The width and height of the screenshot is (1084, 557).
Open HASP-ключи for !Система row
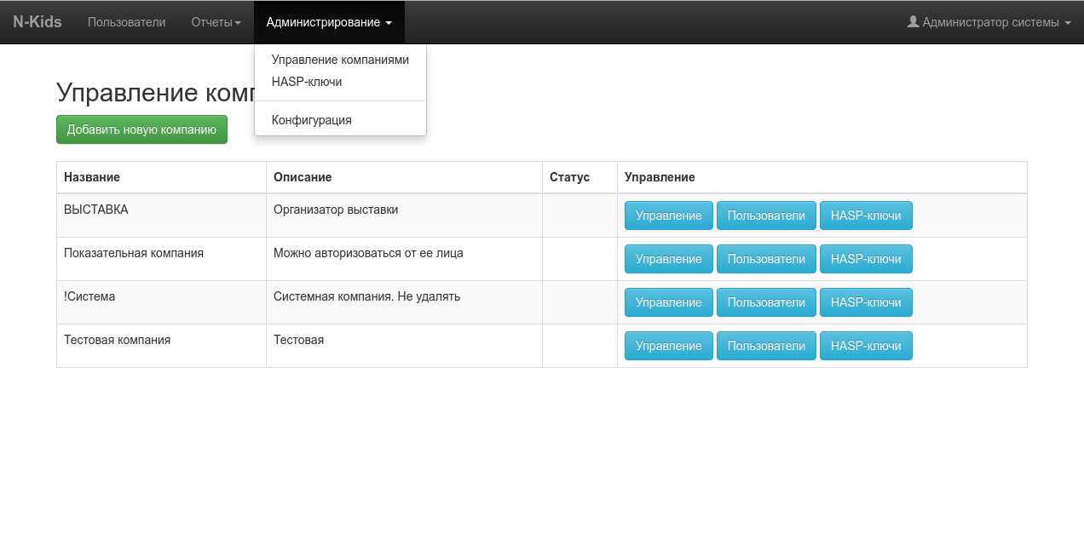[x=866, y=302]
